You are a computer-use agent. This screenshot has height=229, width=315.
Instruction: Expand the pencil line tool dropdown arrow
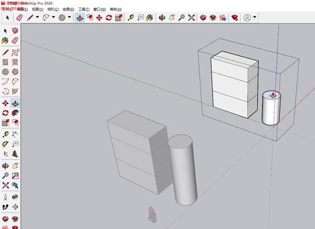click(37, 18)
